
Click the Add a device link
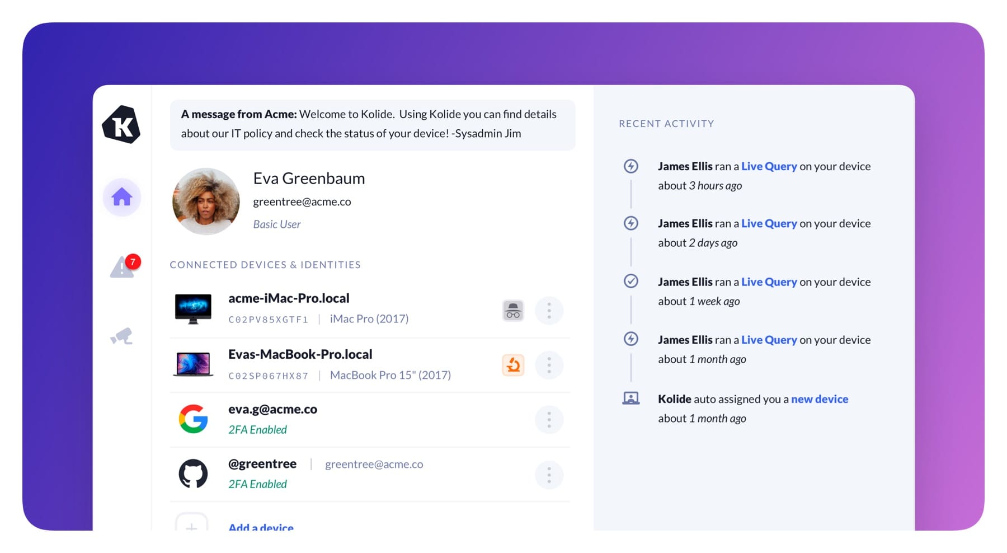(261, 527)
